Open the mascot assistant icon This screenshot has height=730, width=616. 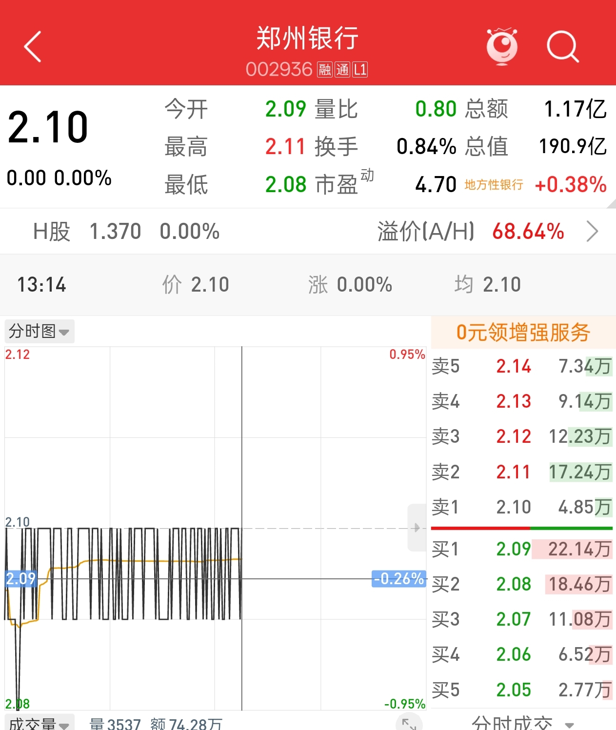click(x=502, y=46)
